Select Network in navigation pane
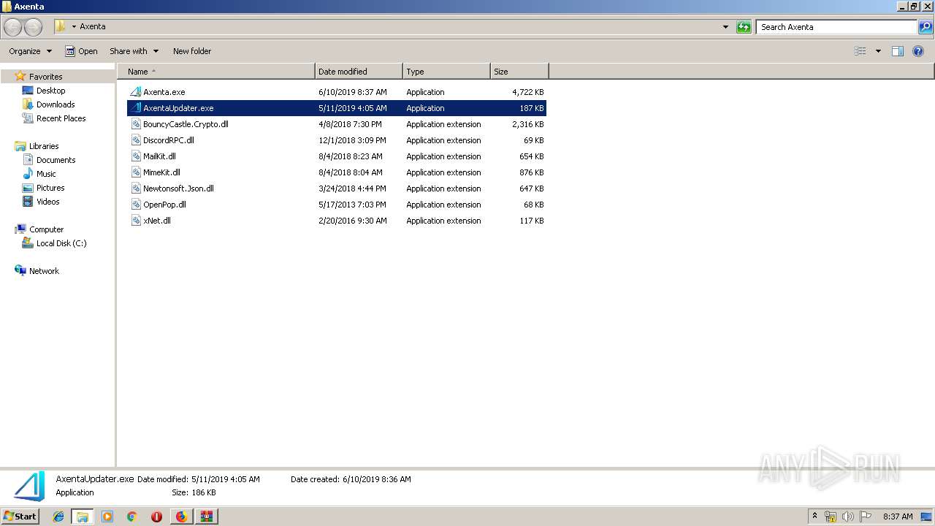The image size is (935, 526). (44, 271)
